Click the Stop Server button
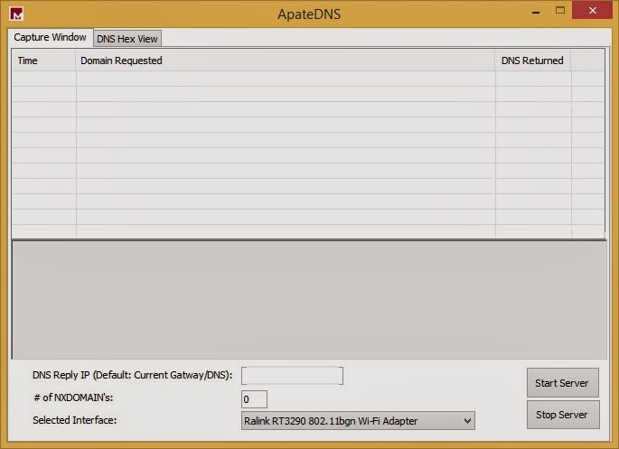Image resolution: width=619 pixels, height=449 pixels. click(x=563, y=415)
